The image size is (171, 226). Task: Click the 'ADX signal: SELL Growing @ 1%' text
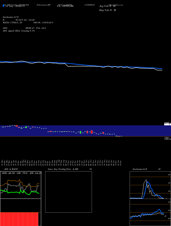[19, 31]
